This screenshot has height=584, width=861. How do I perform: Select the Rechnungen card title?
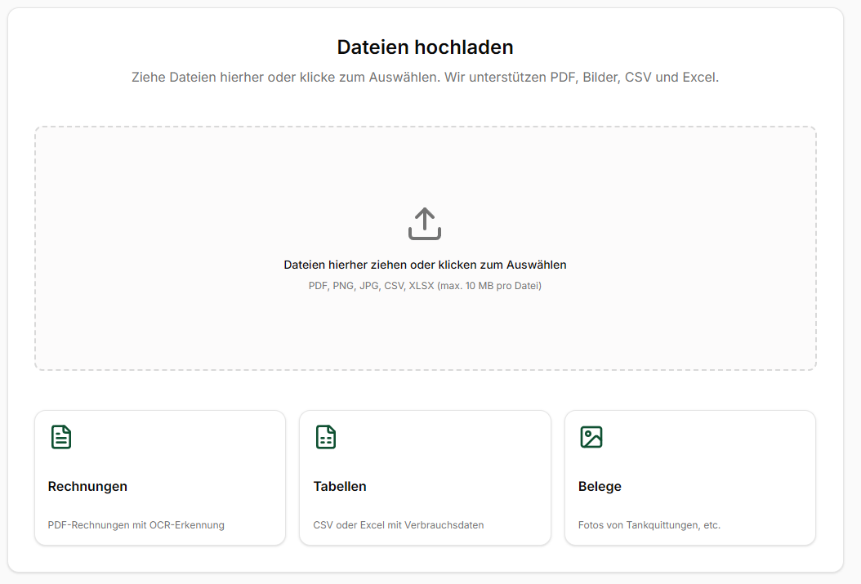click(87, 486)
